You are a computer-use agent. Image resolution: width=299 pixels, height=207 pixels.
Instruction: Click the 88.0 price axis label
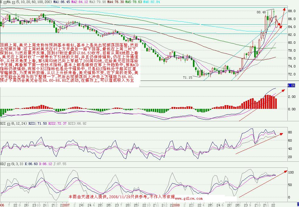click(292, 11)
